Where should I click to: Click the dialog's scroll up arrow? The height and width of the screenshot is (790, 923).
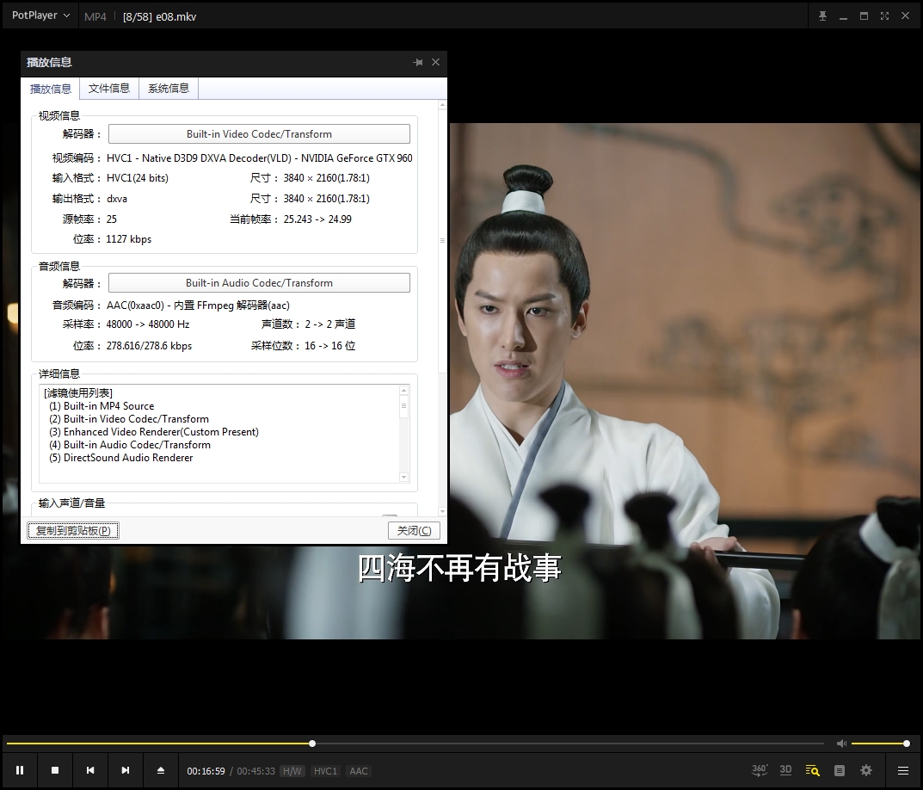click(443, 105)
